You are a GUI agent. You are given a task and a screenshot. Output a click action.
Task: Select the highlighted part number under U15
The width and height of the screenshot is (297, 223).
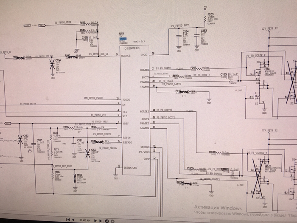tap(123, 39)
